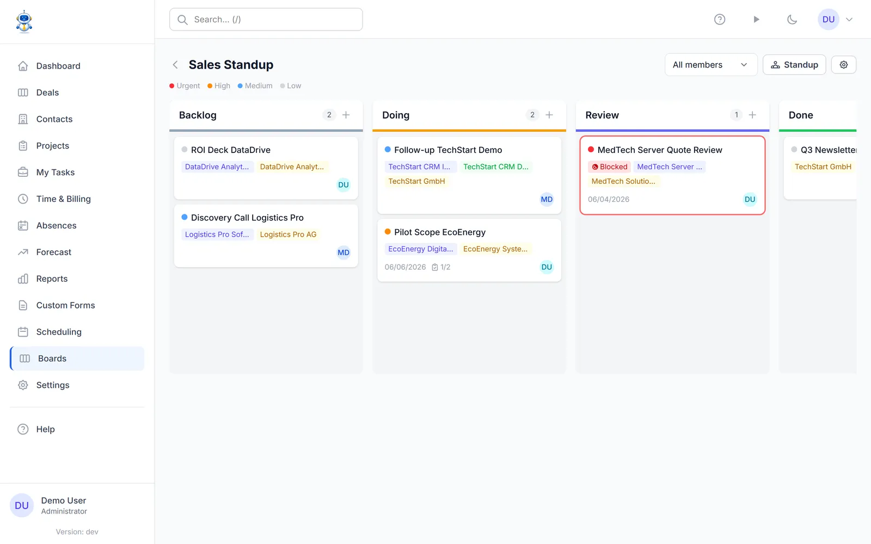Click the Forecast trend icon

coord(23,252)
